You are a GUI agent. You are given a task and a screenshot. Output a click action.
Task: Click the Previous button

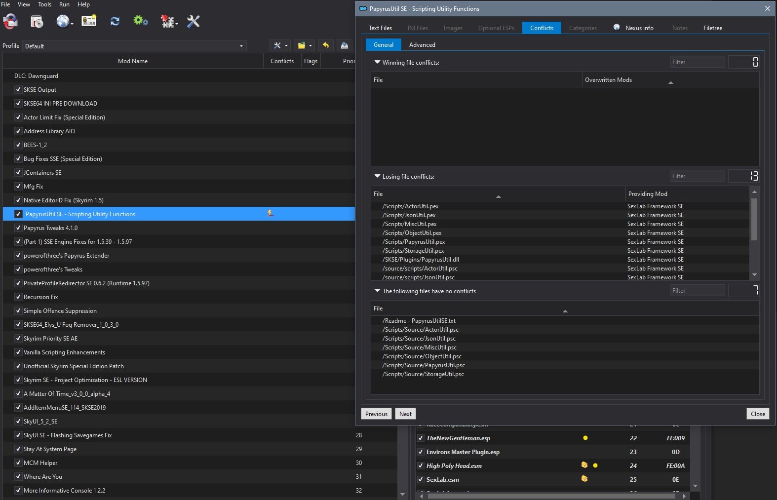[x=376, y=414]
